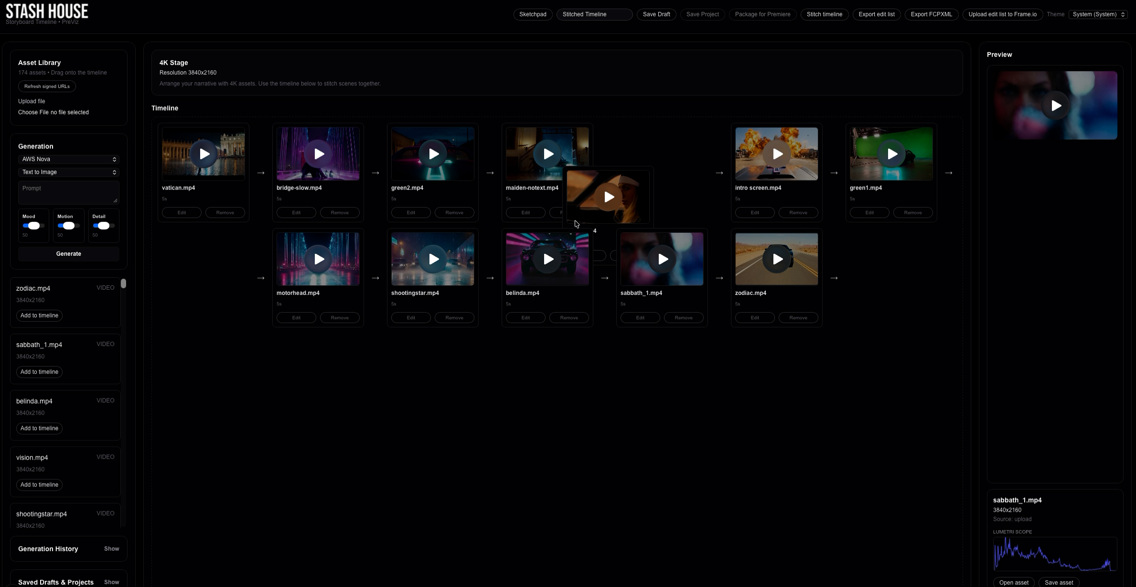1136x587 pixels.
Task: Play the intro screen.mp4 explosion clip
Action: click(x=777, y=154)
